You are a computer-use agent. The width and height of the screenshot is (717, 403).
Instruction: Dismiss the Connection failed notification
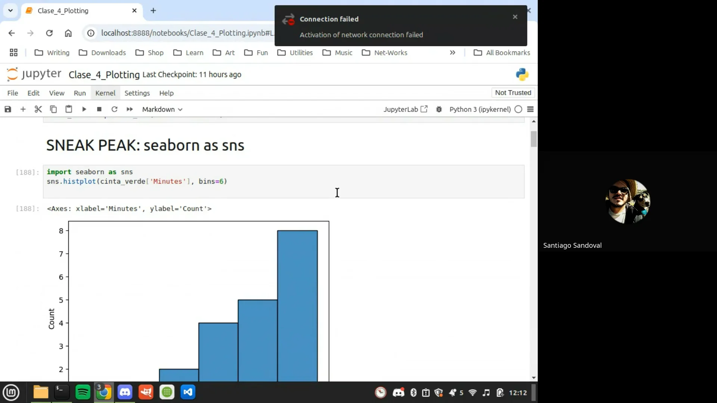pyautogui.click(x=515, y=17)
